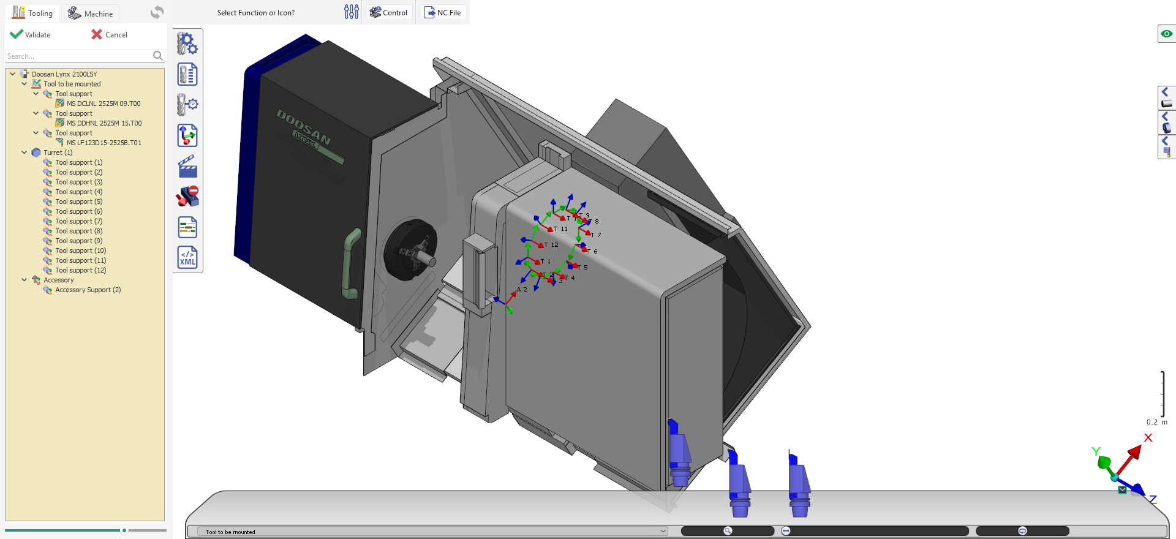The height and width of the screenshot is (539, 1176).
Task: Click the Doosan Lynx 2100LSY machine icon
Action: point(24,74)
